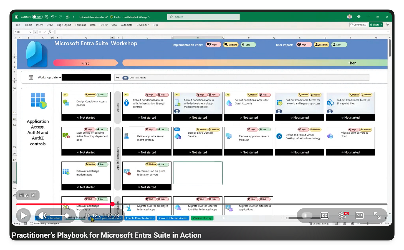This screenshot has height=250, width=404.
Task: Click Stop buying Active Directory apps icon
Action: click(66, 136)
